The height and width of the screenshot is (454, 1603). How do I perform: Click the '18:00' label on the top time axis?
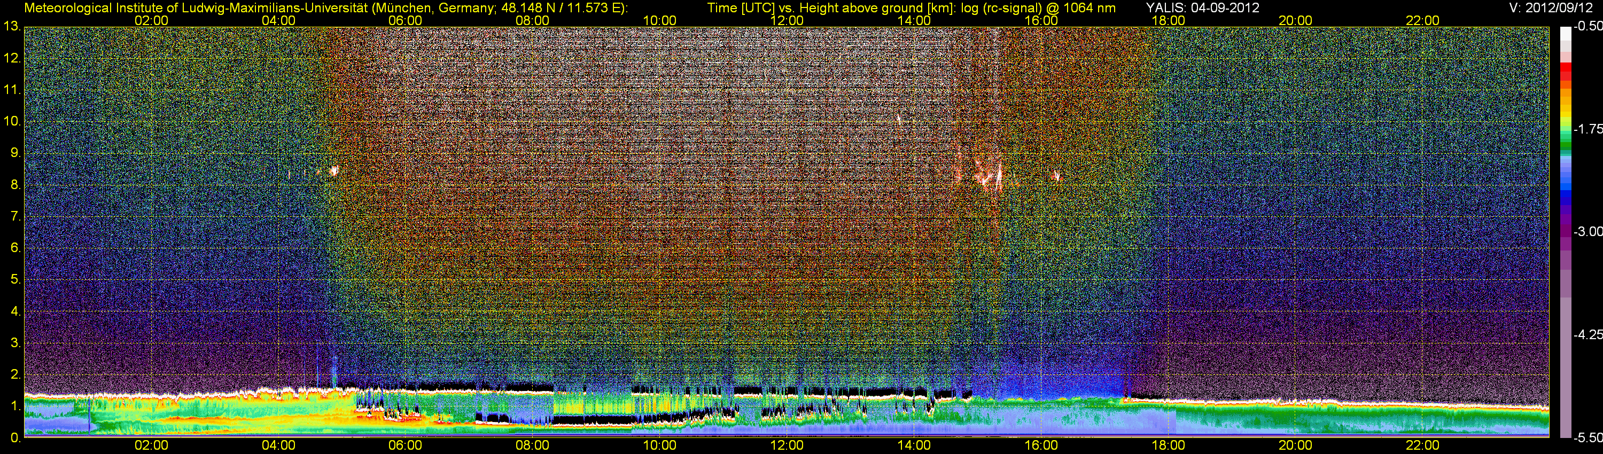(x=1168, y=20)
